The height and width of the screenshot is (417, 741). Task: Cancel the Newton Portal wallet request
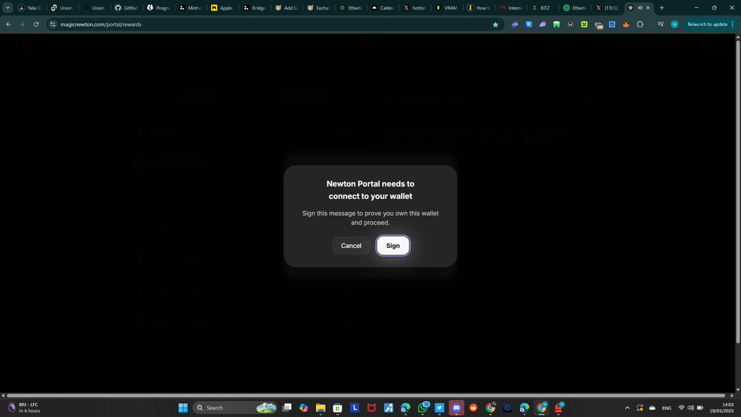coord(351,245)
